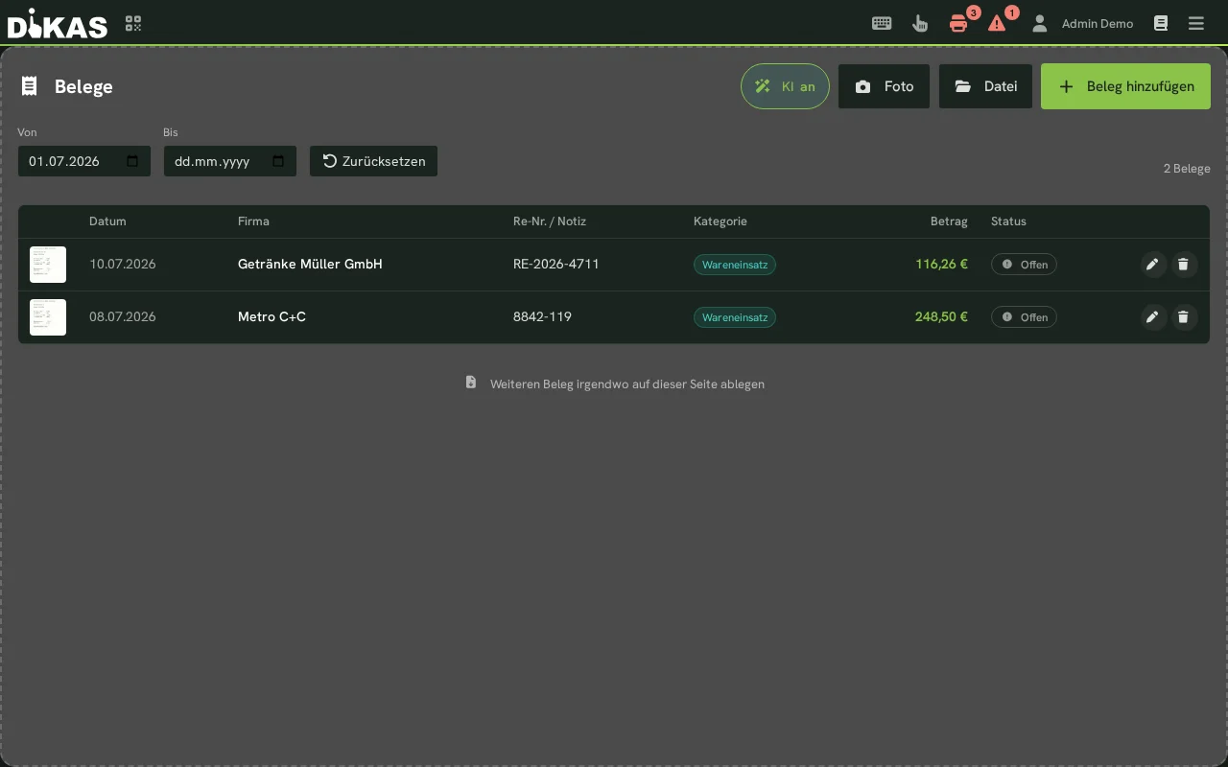Open warning alerts with 1 notification
Screen dimensions: 1228x767
997,23
